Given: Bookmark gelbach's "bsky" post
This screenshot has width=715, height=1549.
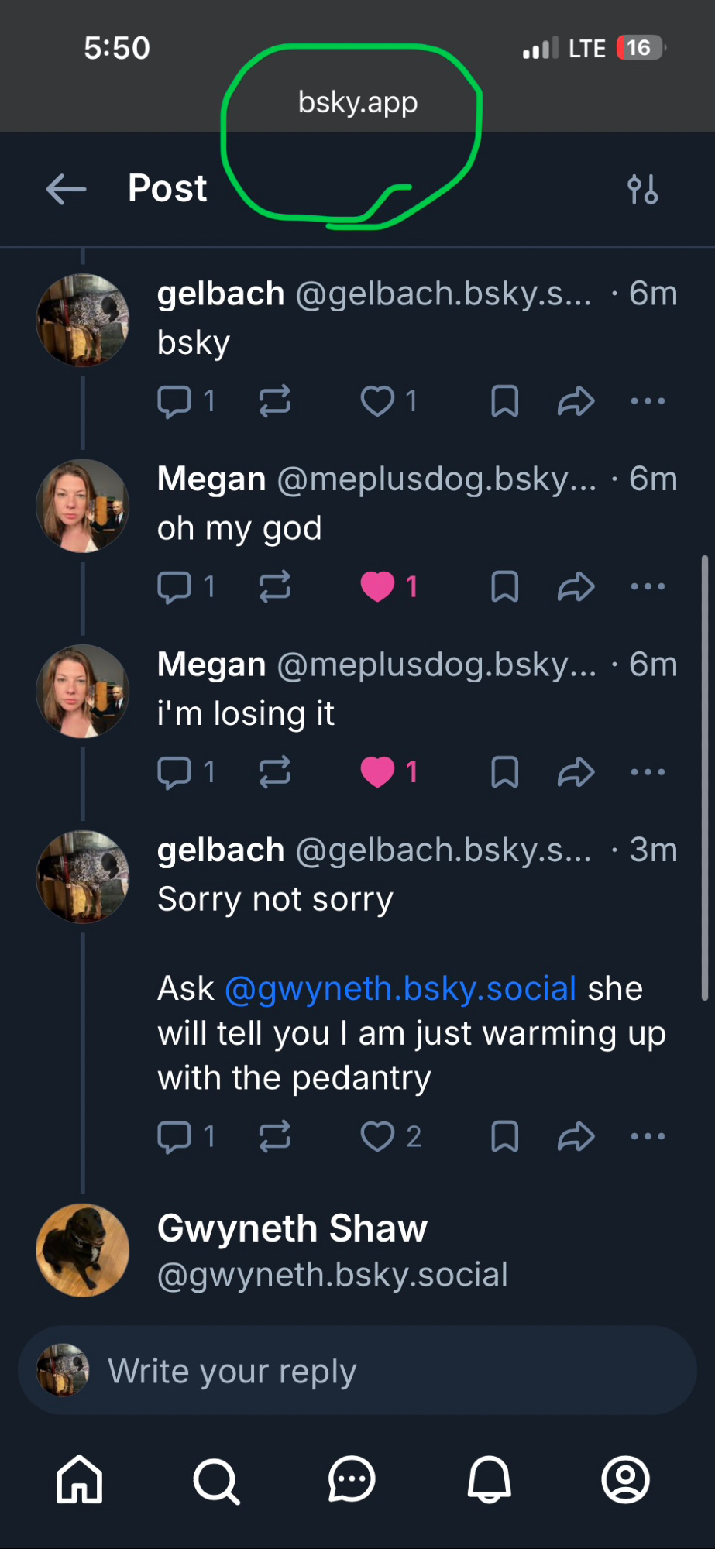Looking at the screenshot, I should pyautogui.click(x=504, y=401).
